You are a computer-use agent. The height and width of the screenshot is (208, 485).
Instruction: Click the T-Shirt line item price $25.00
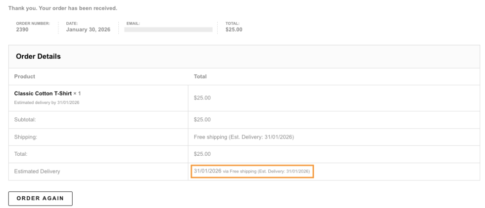(x=202, y=98)
